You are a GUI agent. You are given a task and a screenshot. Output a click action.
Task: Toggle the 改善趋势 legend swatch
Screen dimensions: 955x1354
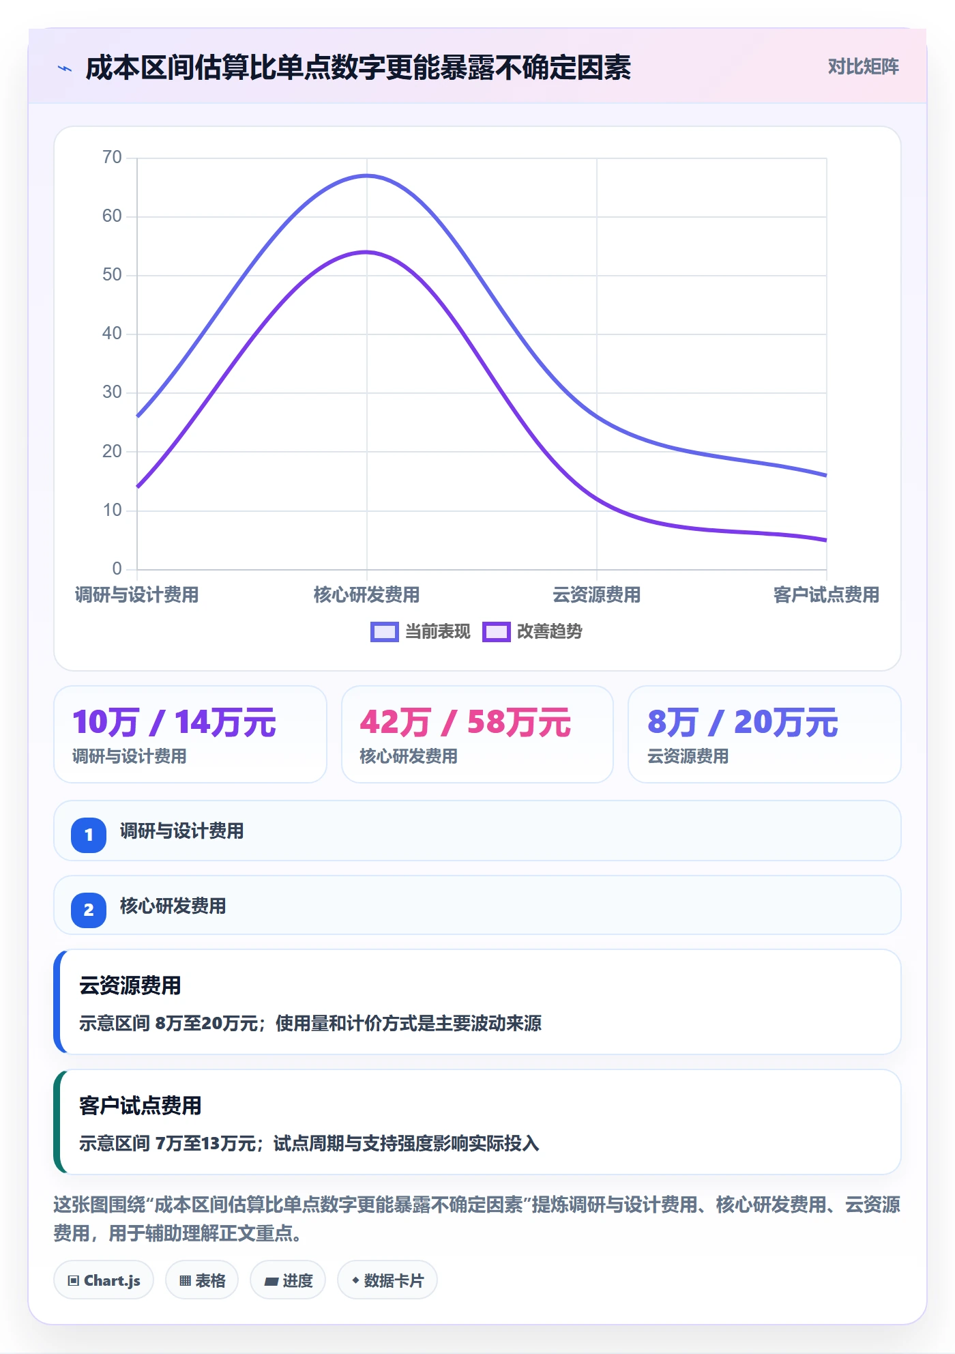click(496, 632)
